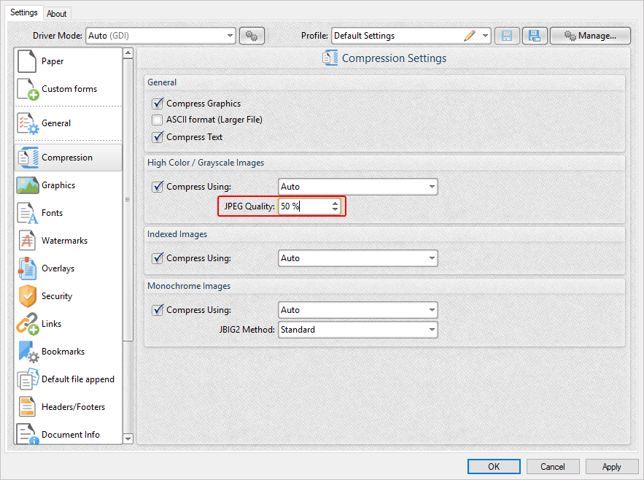Toggle the Compress Graphics checkbox
The height and width of the screenshot is (480, 644).
point(158,104)
